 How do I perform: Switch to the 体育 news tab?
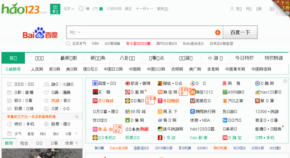tap(69, 143)
